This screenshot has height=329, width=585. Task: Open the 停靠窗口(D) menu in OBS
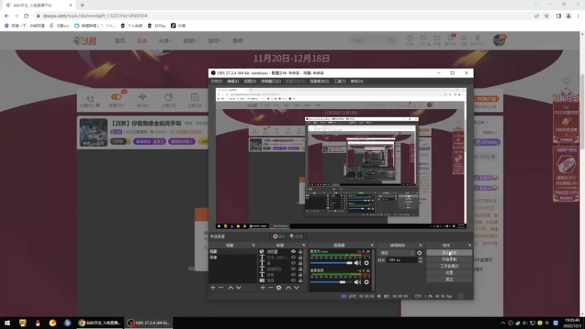click(271, 81)
